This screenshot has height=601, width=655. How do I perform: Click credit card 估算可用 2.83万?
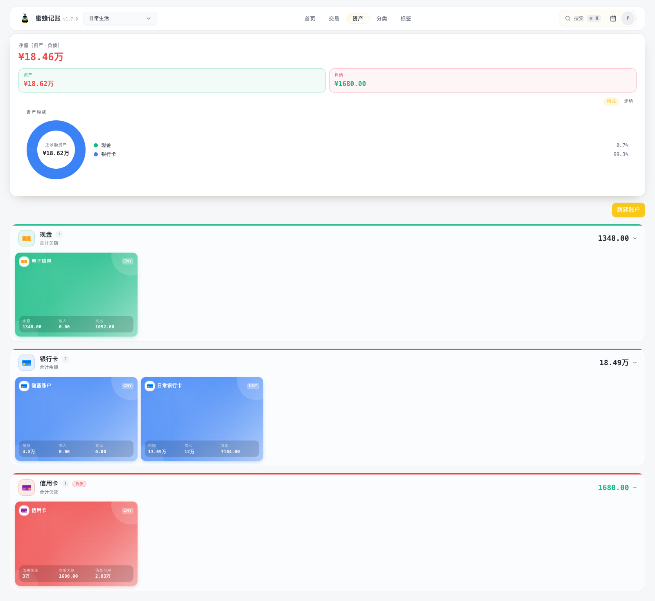click(x=103, y=576)
